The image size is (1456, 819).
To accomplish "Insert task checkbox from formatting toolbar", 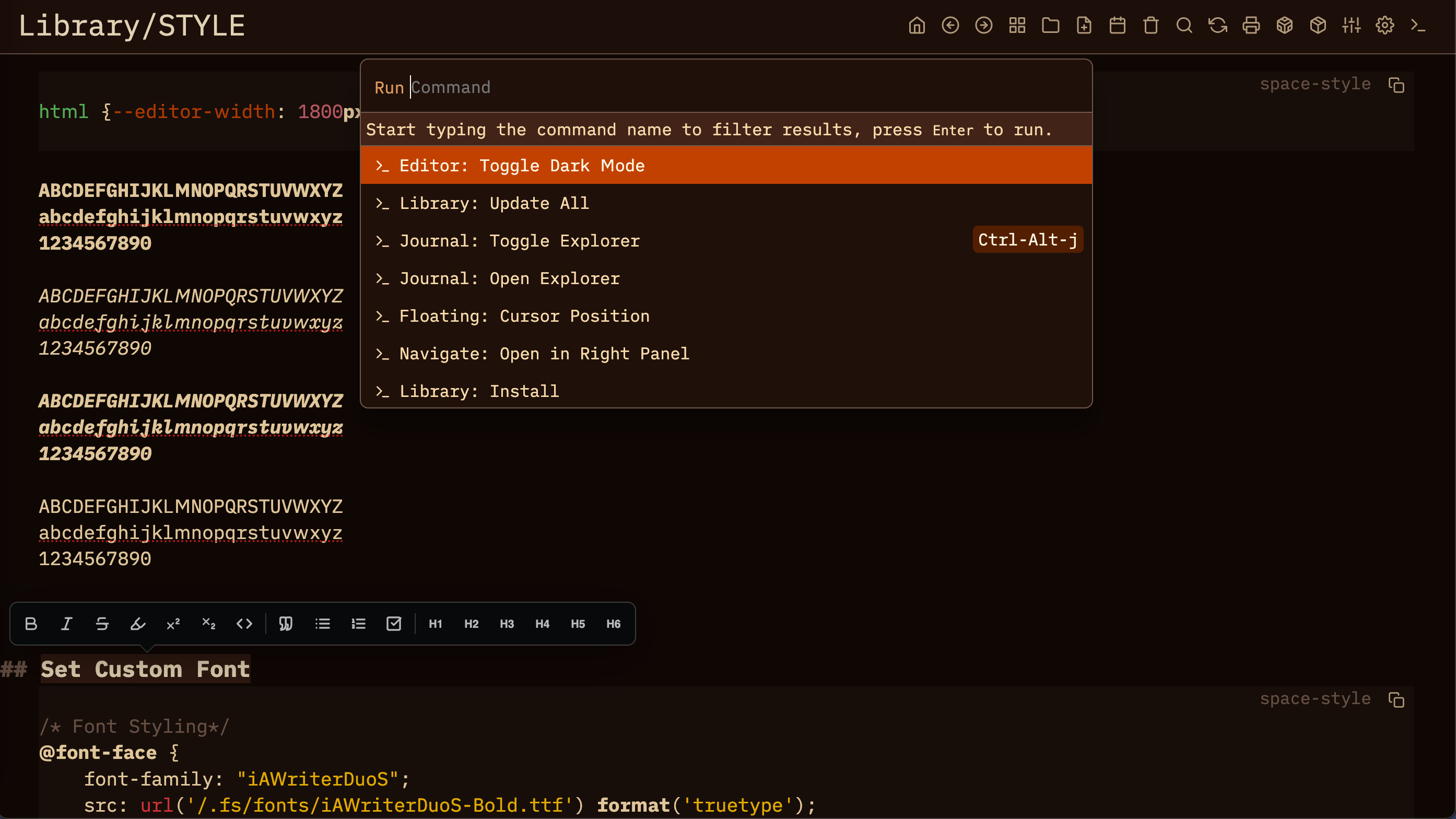I will pos(393,624).
